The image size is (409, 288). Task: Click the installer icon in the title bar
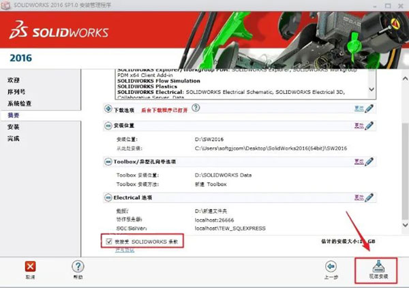coord(5,5)
